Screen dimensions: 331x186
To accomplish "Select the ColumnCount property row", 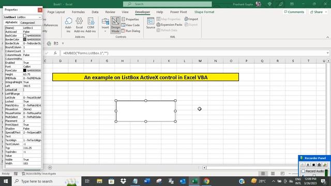I will click(x=23, y=51).
